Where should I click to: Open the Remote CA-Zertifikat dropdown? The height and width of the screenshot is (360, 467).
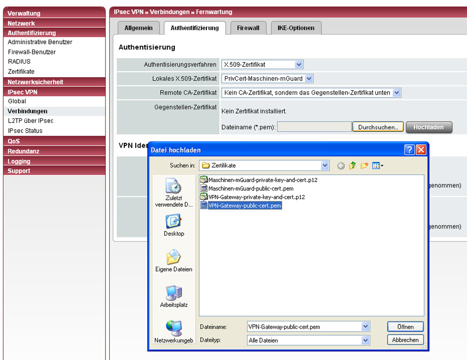396,93
